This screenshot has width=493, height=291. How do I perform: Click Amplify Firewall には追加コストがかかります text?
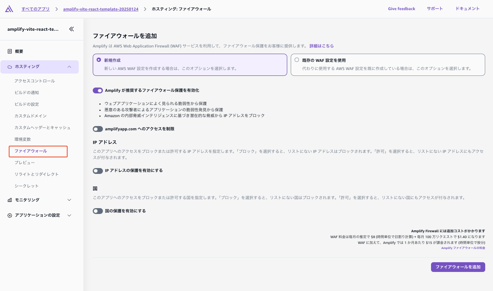point(448,231)
